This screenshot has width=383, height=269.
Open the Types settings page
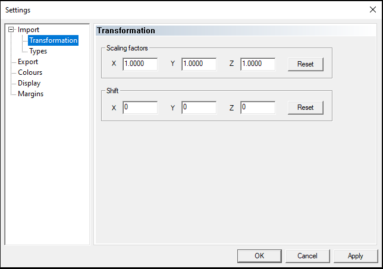click(x=38, y=51)
